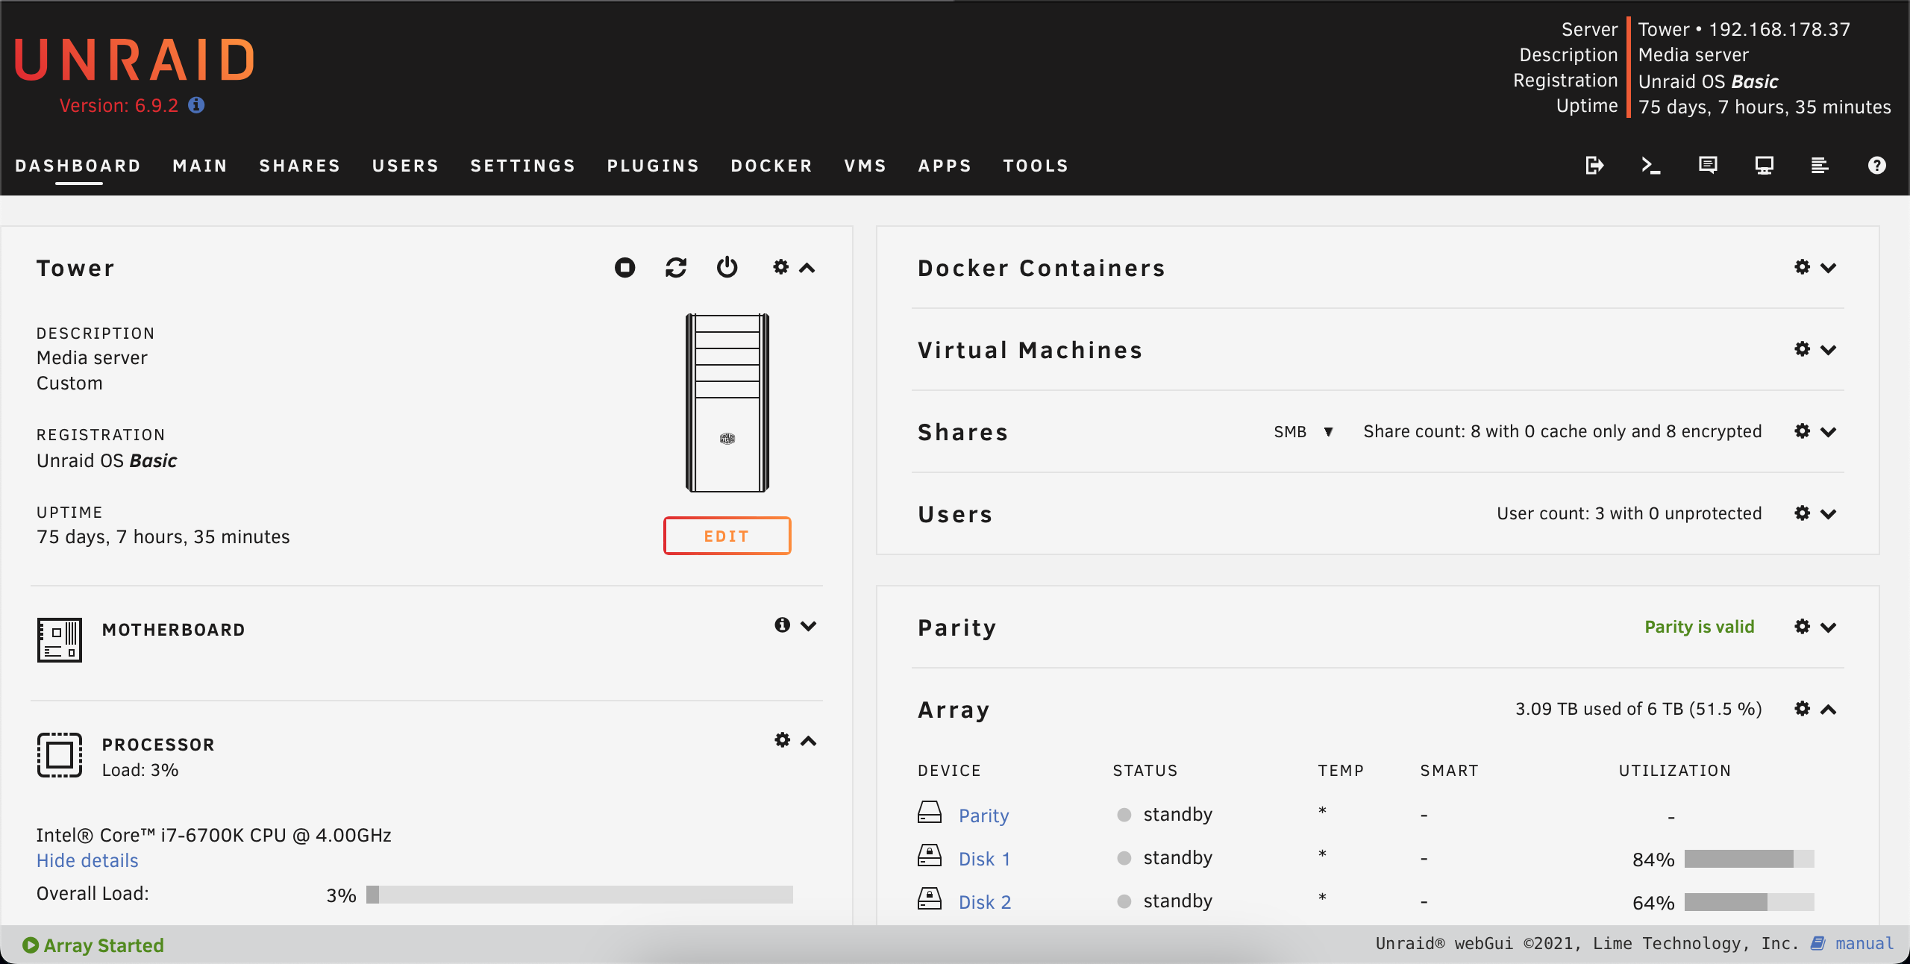This screenshot has width=1910, height=964.
Task: Open the Parity device link
Action: pyautogui.click(x=983, y=816)
